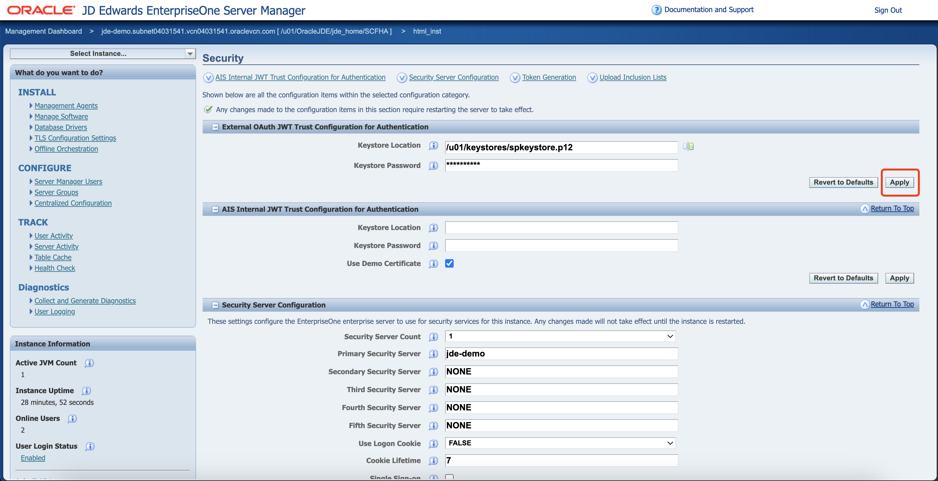Click down-arrow icon before Upload Inclusion Lists link

593,77
